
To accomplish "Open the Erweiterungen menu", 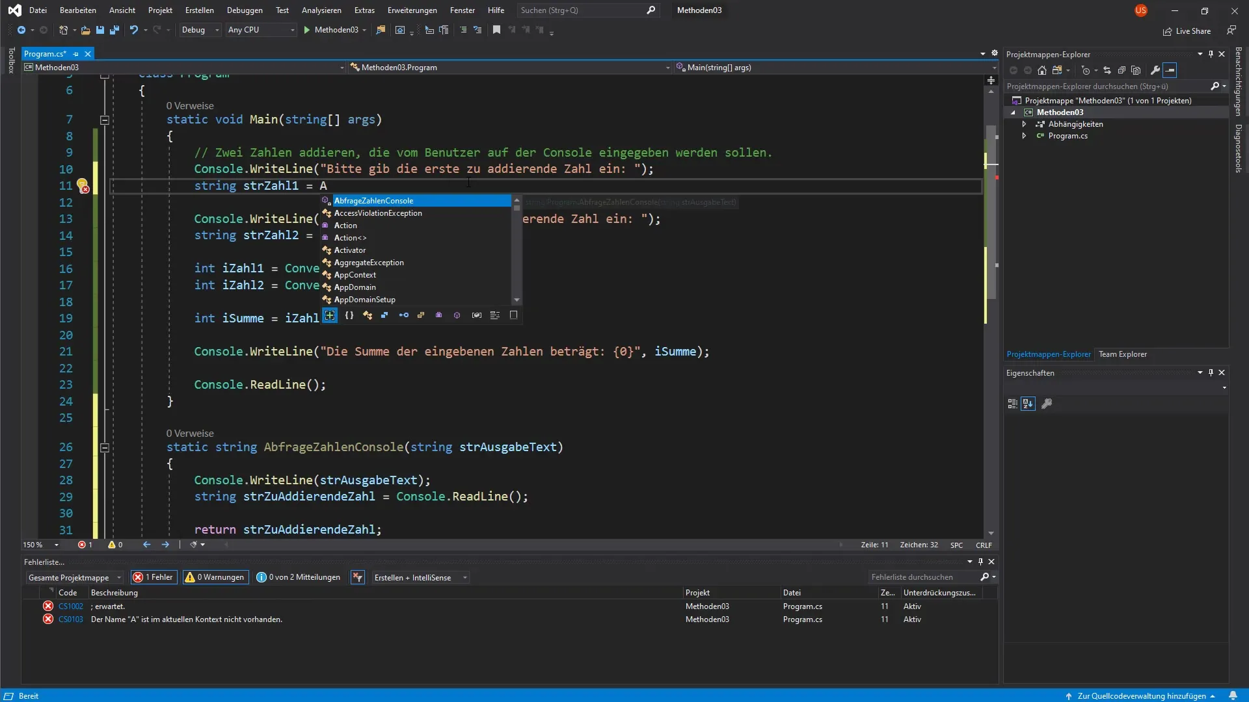I will [412, 10].
